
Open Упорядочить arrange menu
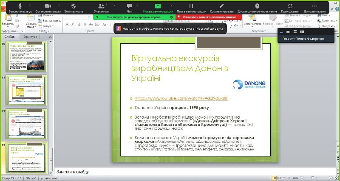pos(252,21)
